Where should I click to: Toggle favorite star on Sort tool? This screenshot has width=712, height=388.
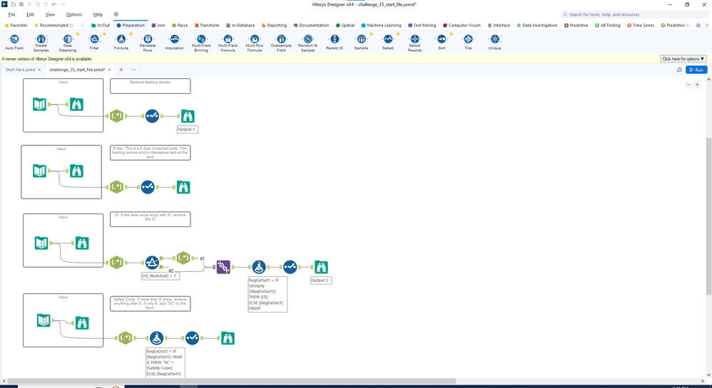coord(452,33)
